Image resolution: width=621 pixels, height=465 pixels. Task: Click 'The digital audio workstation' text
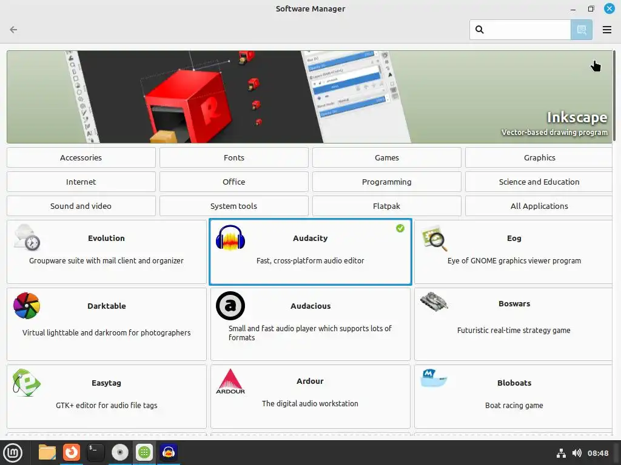coord(310,403)
